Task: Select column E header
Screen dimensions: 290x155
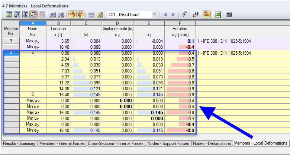Action: pos(149,23)
